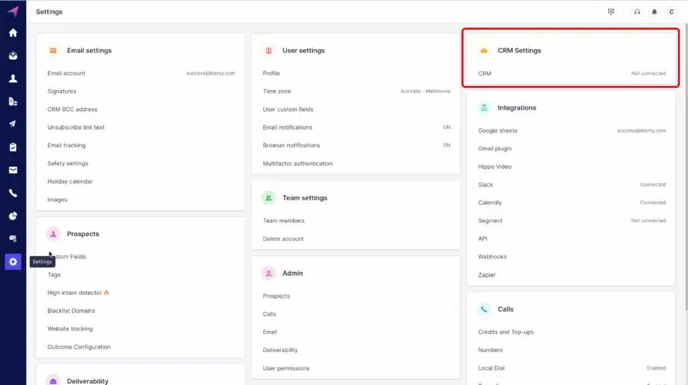Click the Email settings envelope icon

point(53,50)
